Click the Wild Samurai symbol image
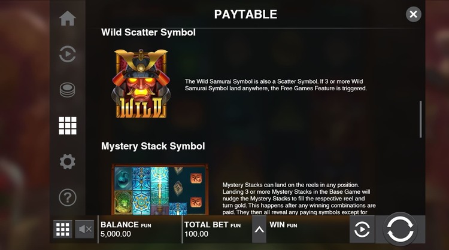The width and height of the screenshot is (449, 250). (141, 84)
